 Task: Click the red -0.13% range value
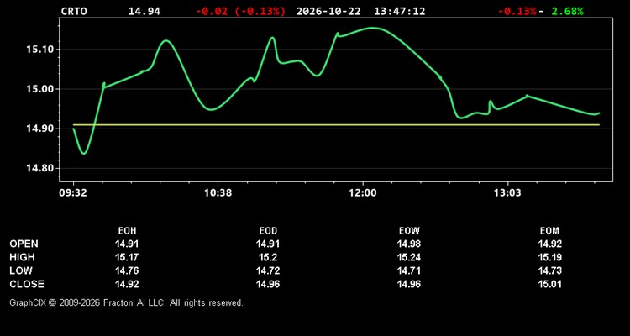point(517,11)
